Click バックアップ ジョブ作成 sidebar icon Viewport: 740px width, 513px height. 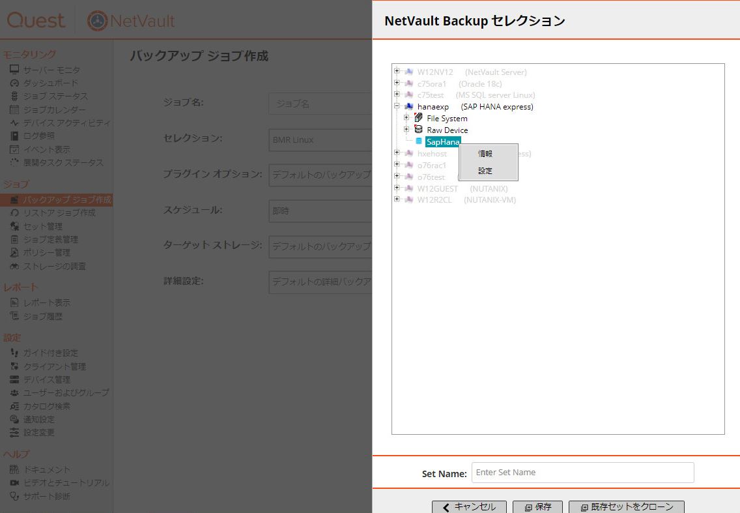pyautogui.click(x=14, y=200)
